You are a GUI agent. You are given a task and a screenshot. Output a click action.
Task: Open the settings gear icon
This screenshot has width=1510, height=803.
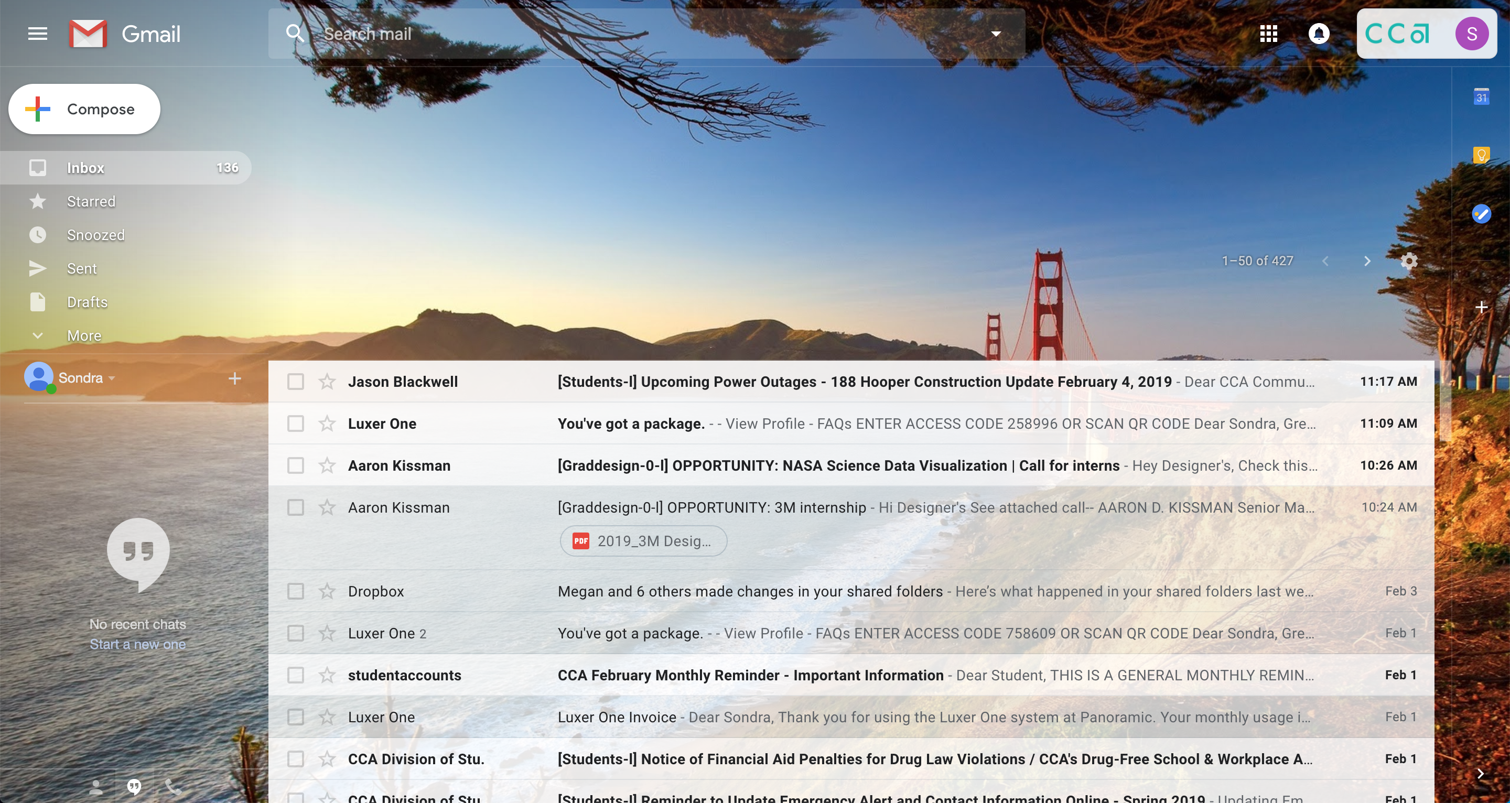(1409, 261)
